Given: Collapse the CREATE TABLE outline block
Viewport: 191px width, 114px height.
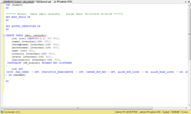Looking at the screenshot, I should (x=4, y=36).
